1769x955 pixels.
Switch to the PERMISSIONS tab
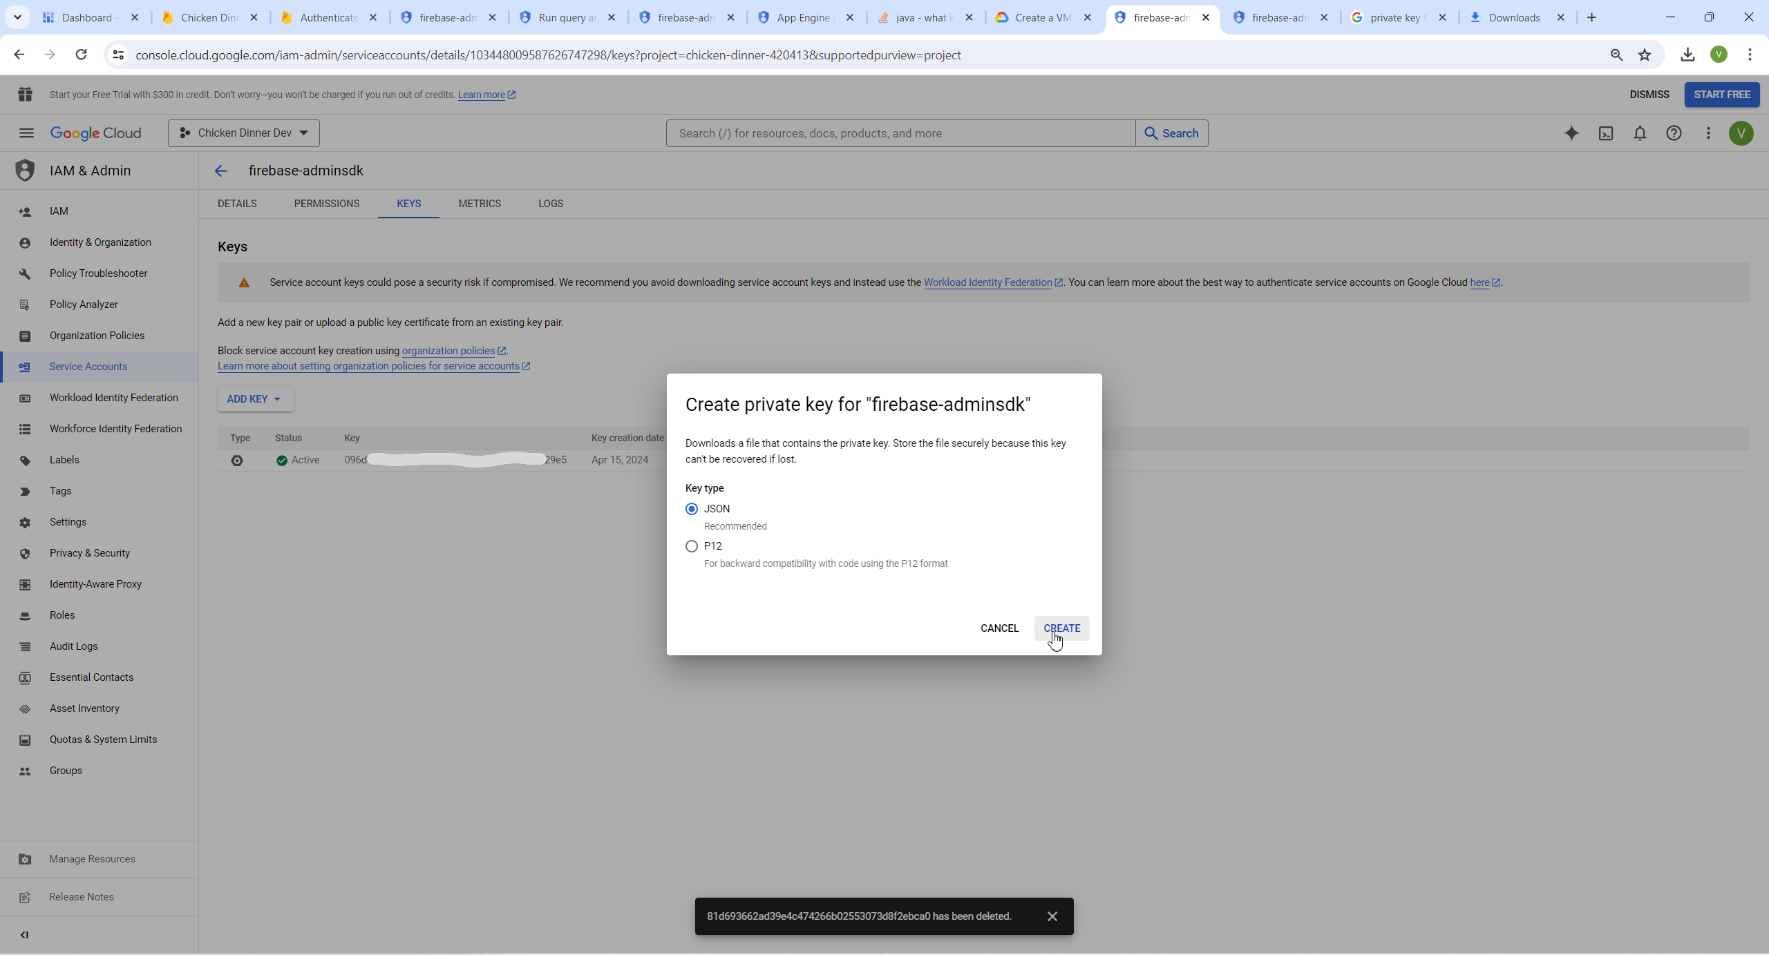click(326, 204)
